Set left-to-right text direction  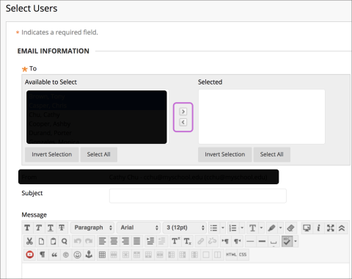tap(225, 242)
